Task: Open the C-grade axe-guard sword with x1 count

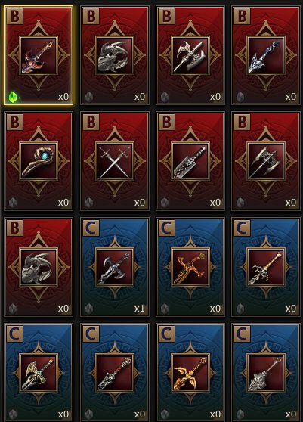Action: coord(115,267)
